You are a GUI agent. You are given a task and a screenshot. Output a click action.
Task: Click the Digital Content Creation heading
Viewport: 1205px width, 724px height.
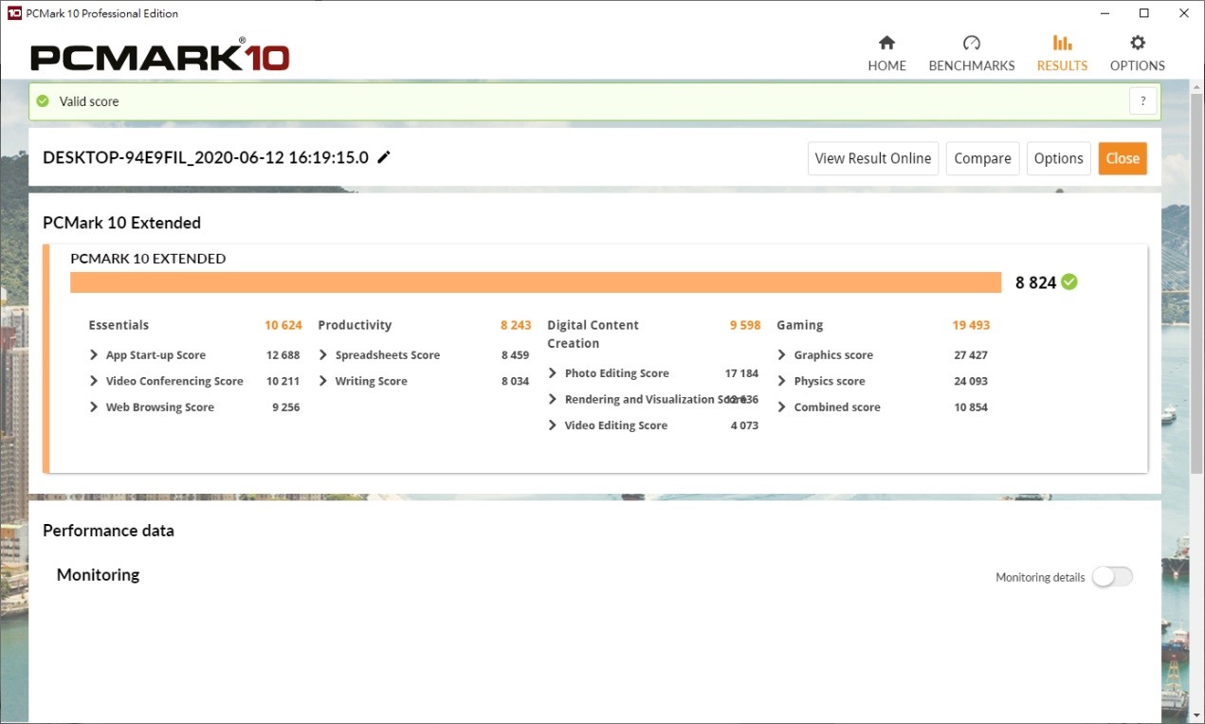pos(593,334)
